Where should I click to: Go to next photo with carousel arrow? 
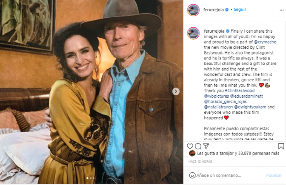(x=176, y=91)
